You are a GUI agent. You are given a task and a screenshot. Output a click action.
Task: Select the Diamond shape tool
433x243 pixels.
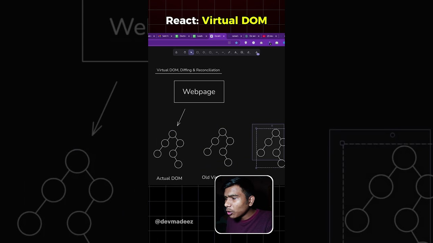[204, 52]
